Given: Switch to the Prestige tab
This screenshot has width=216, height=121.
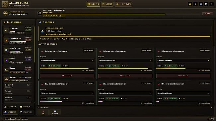Looking at the screenshot, I should [x=26, y=112].
